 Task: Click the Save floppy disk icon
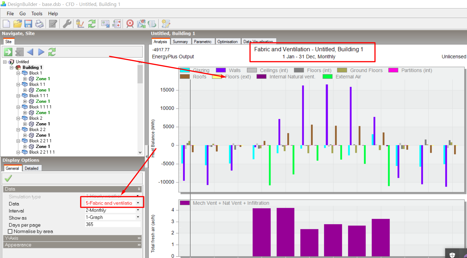[28, 24]
